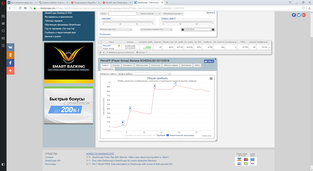Open the 'Включить все типы' dropdown
The height and width of the screenshot is (171, 313).
point(116,29)
